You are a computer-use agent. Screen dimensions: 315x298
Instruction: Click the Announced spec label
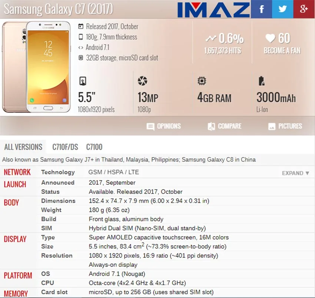(58, 182)
